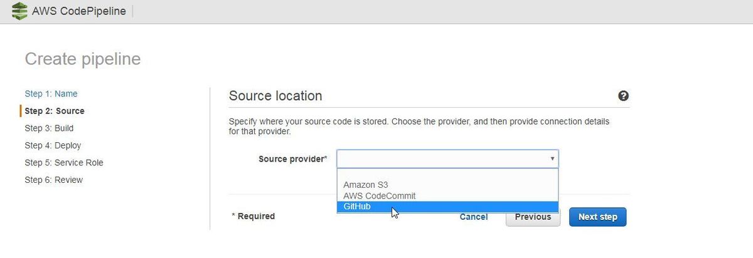This screenshot has height=258, width=753.
Task: Click the * Required note
Action: coord(254,216)
